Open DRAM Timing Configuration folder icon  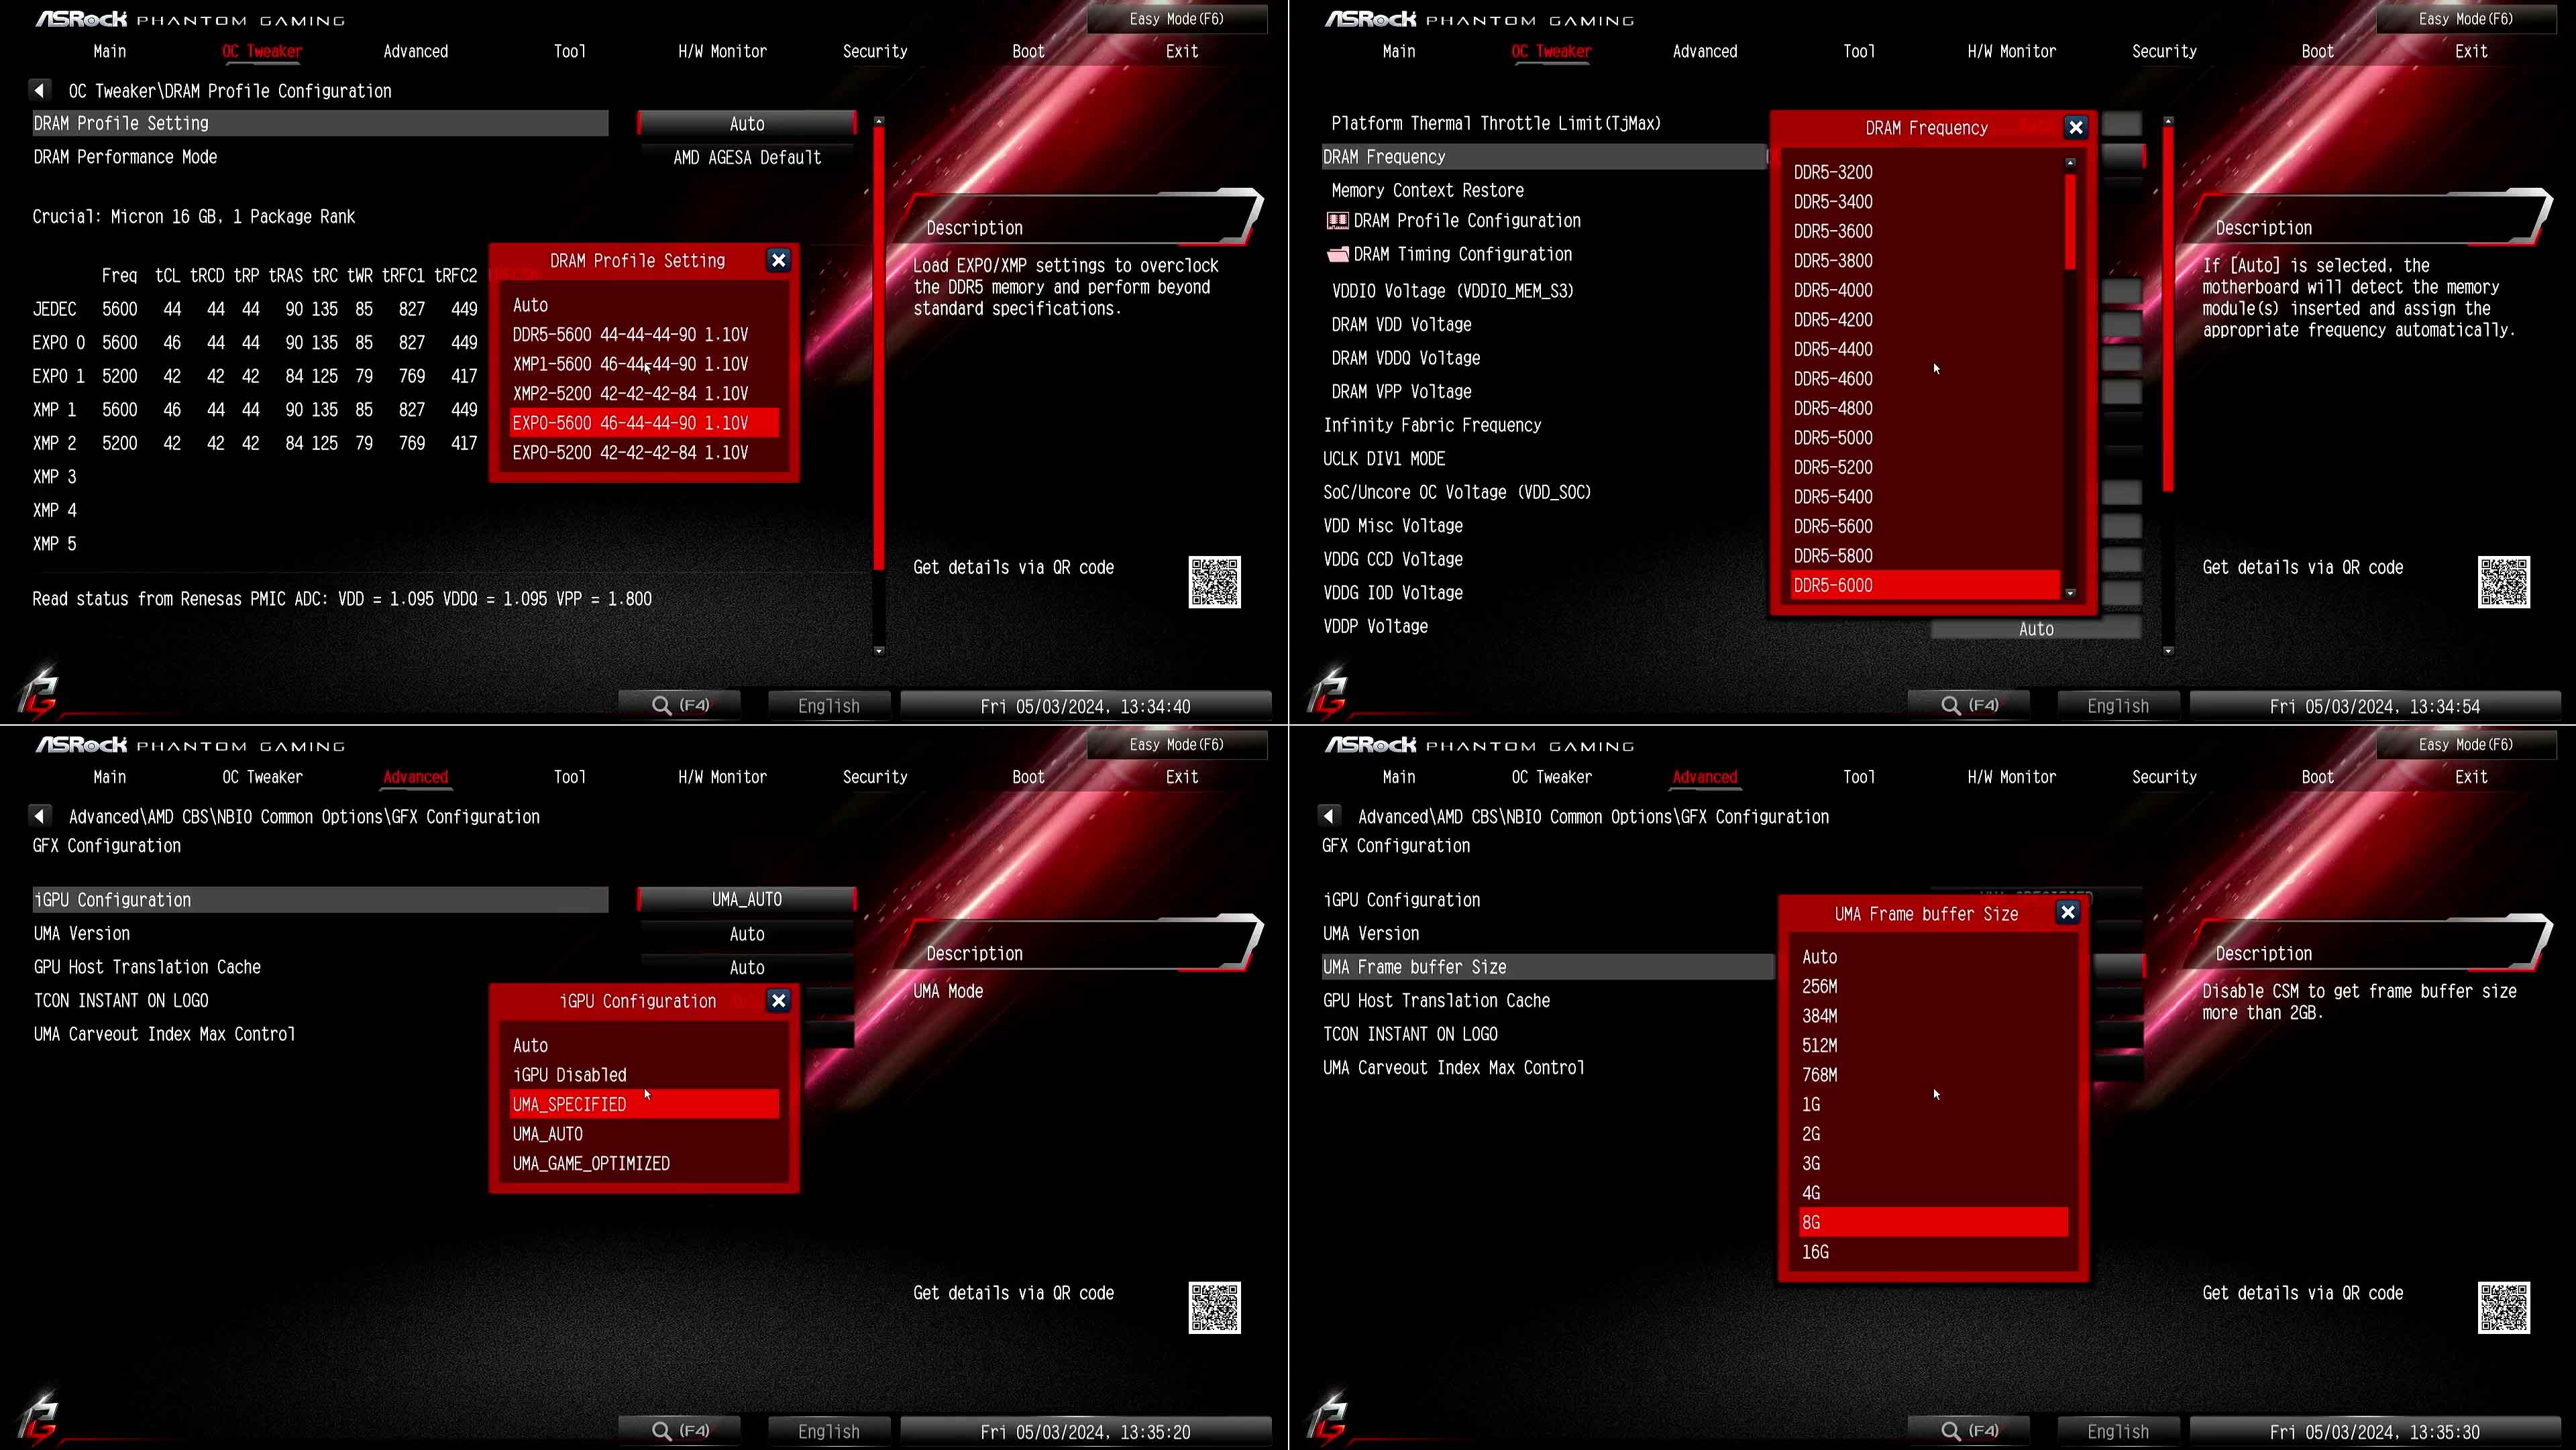pos(1337,254)
